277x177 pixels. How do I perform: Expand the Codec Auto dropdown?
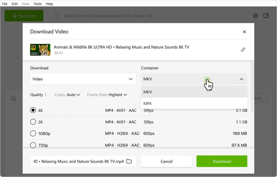tap(67, 95)
